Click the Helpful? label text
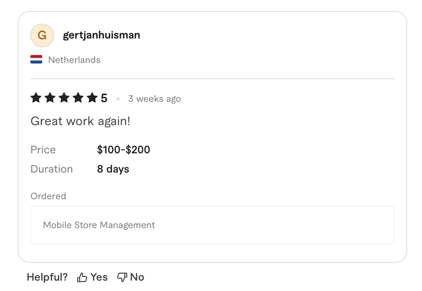 pos(47,277)
